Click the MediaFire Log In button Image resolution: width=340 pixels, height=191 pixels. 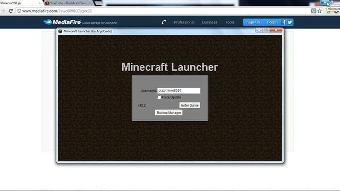click(x=272, y=22)
